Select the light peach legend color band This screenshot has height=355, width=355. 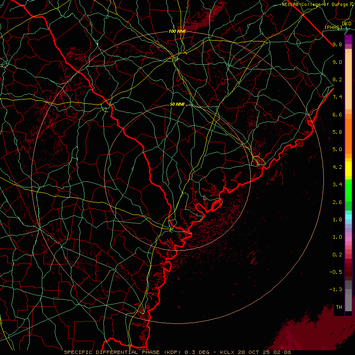[348, 81]
